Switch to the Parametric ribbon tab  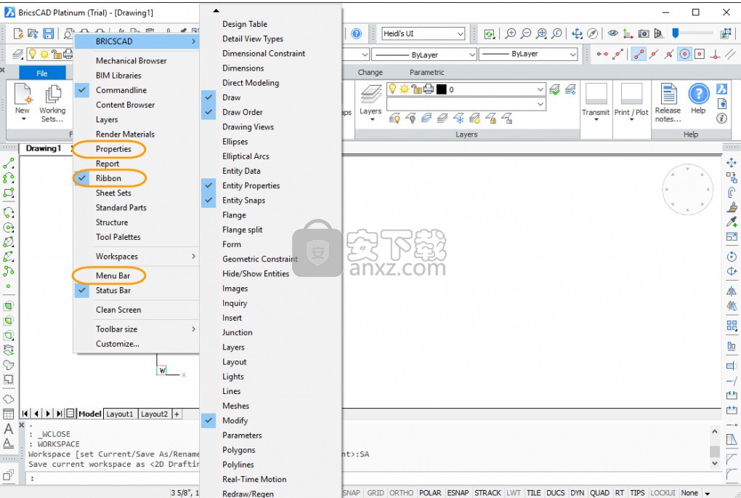pyautogui.click(x=426, y=73)
